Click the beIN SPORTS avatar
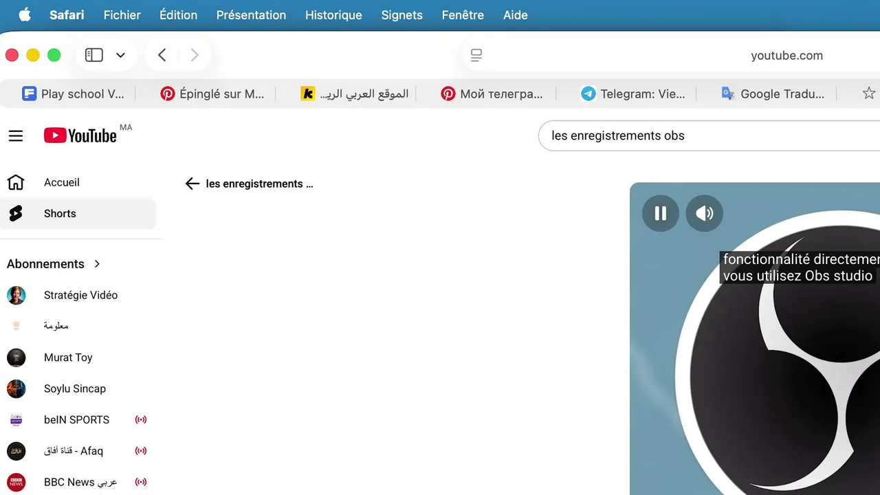Image resolution: width=880 pixels, height=495 pixels. point(16,419)
